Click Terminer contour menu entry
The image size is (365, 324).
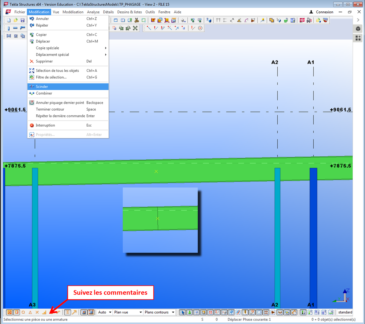[x=68, y=109]
